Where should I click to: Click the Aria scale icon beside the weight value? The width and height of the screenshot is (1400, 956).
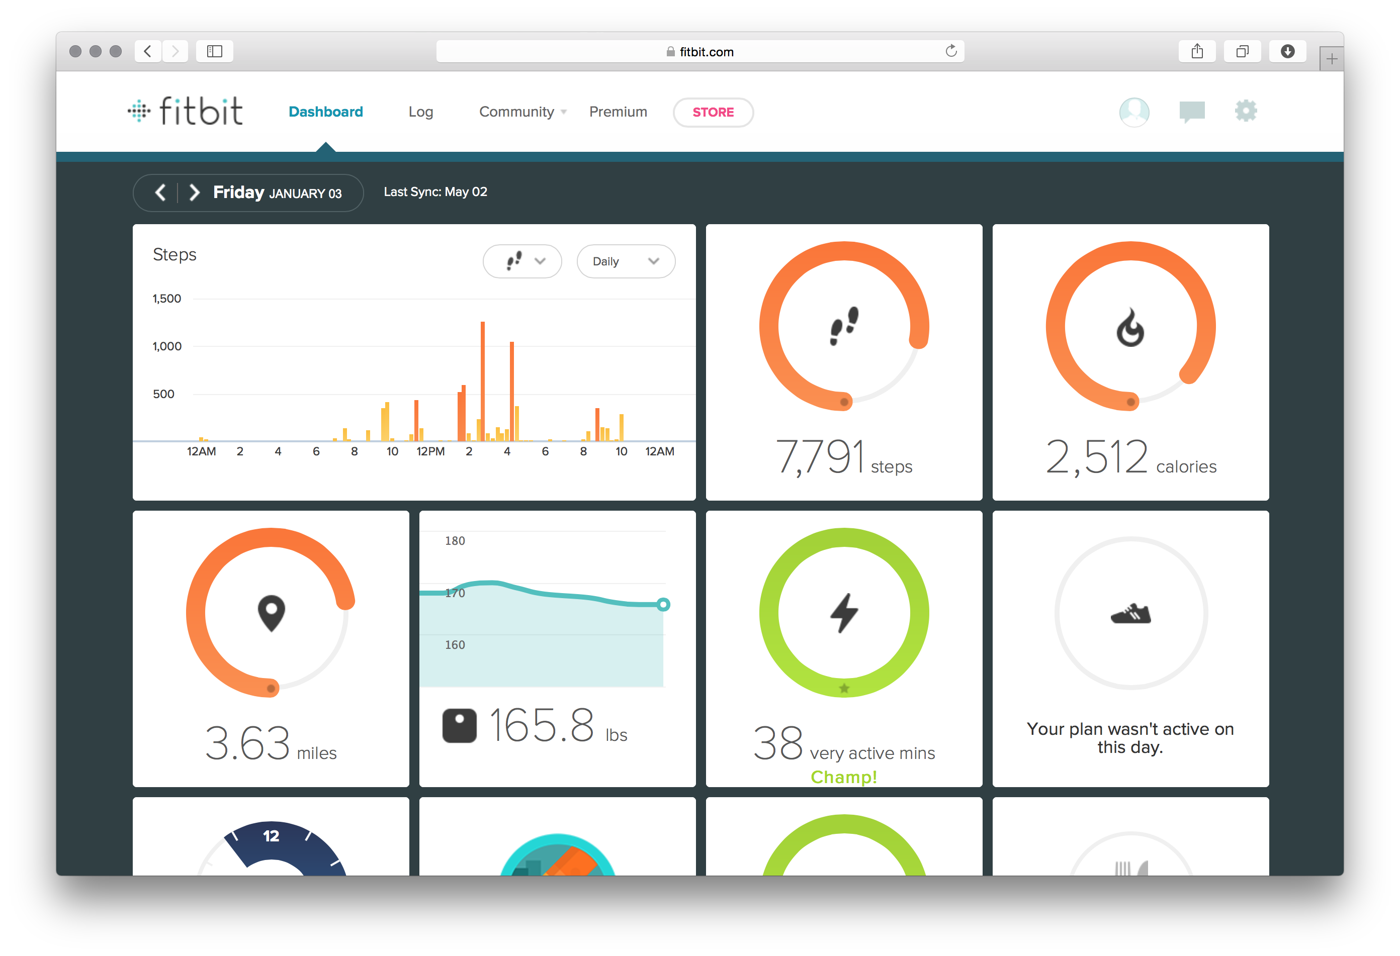click(x=460, y=725)
